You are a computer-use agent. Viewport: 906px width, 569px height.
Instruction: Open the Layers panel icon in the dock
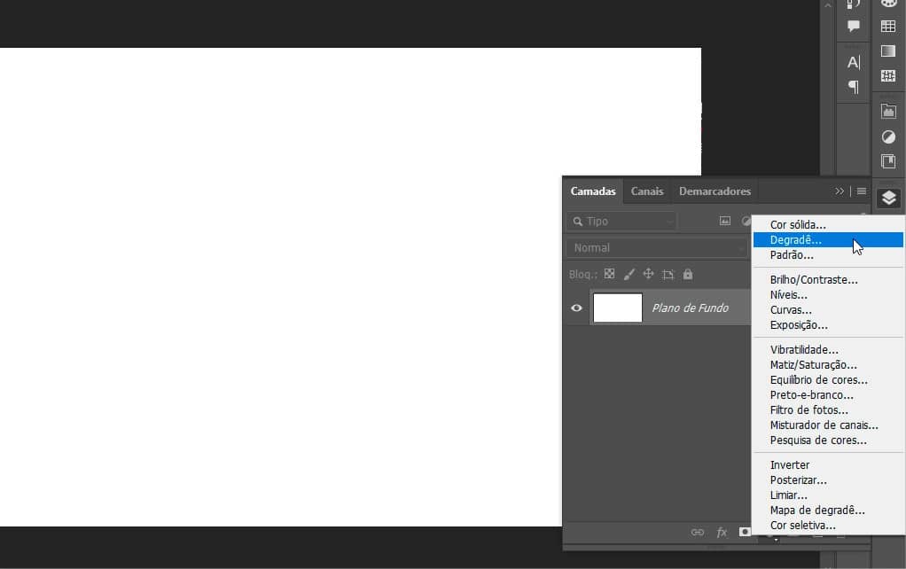pos(888,199)
